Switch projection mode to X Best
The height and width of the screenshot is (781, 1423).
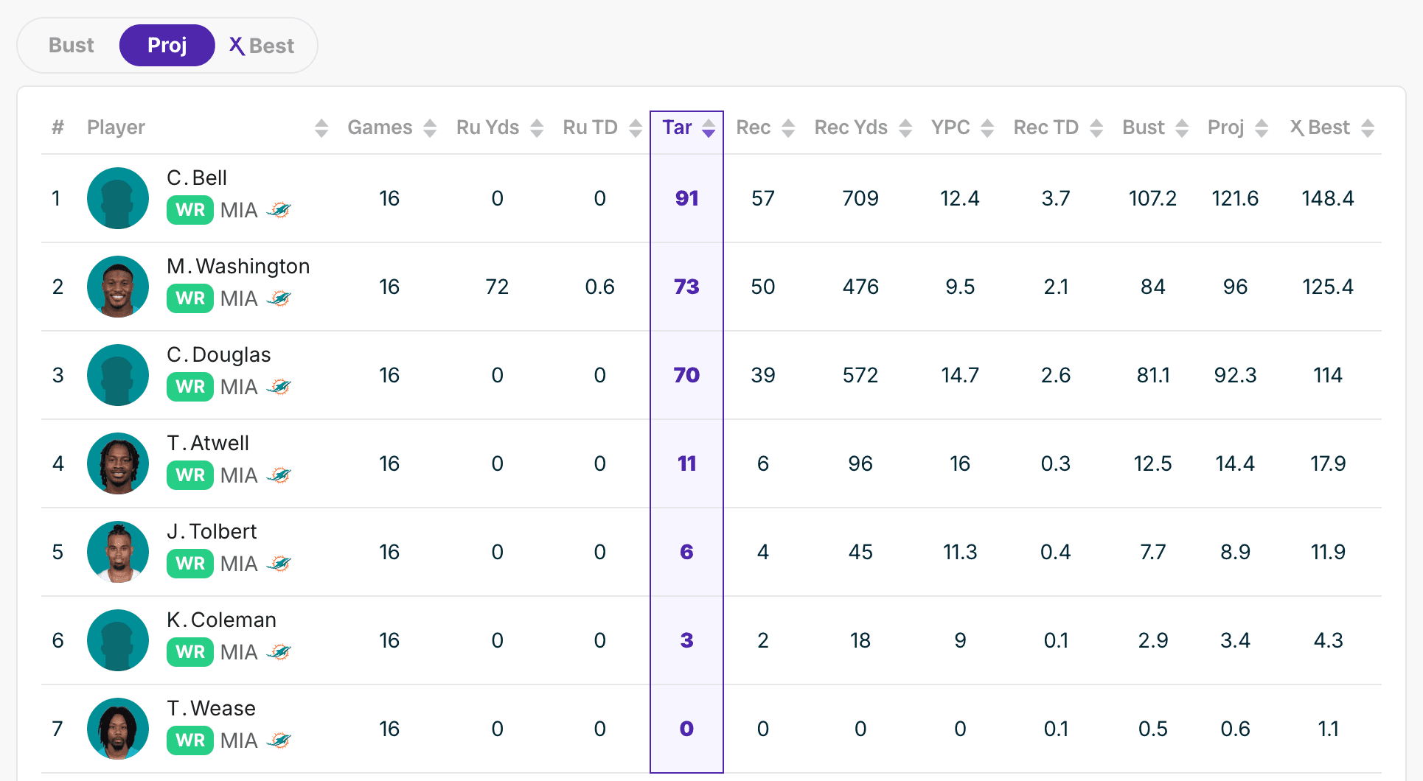click(262, 46)
